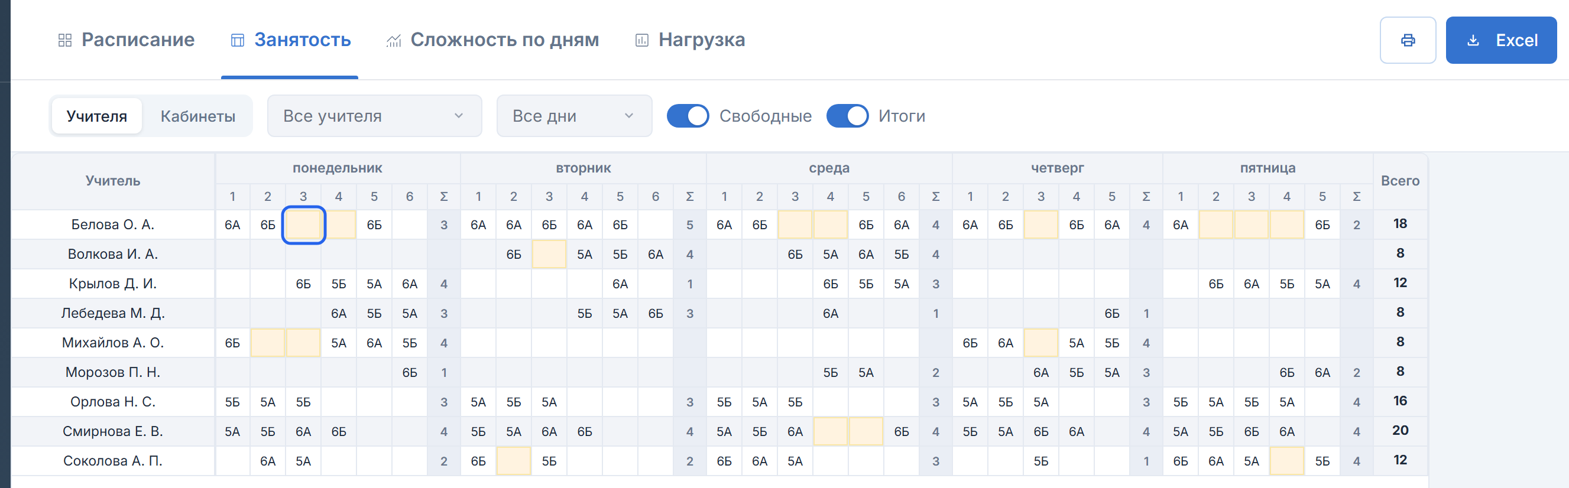The image size is (1569, 488).
Task: Click the printer icon button
Action: pos(1408,40)
